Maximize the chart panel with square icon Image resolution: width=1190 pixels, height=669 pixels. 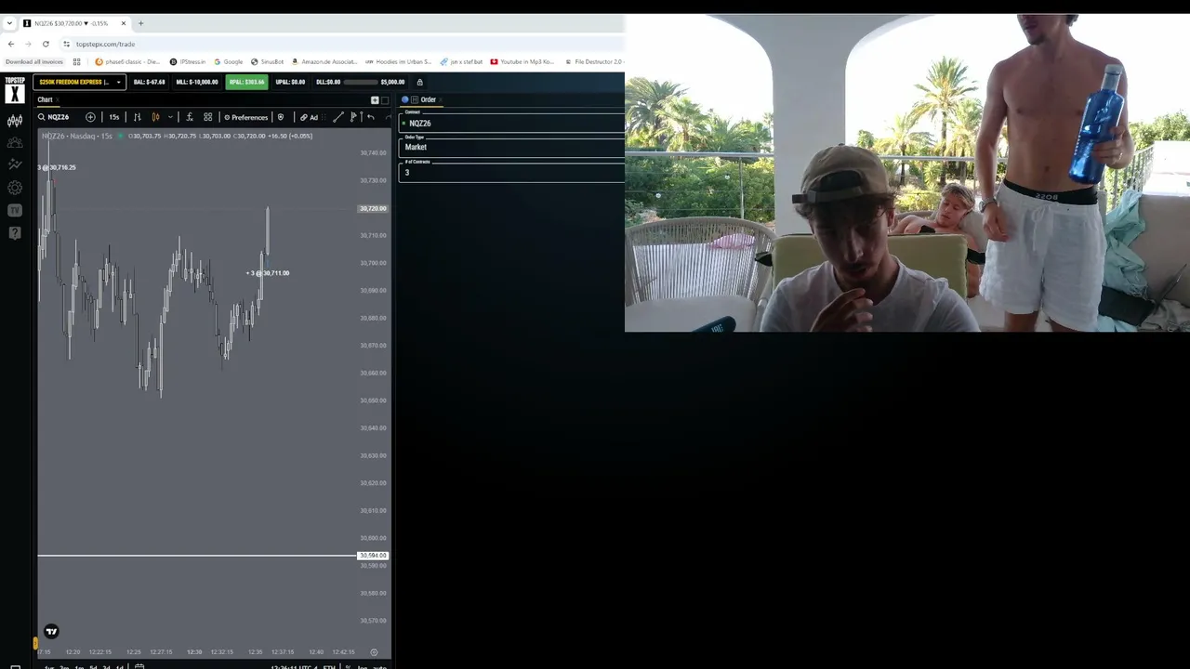point(385,100)
